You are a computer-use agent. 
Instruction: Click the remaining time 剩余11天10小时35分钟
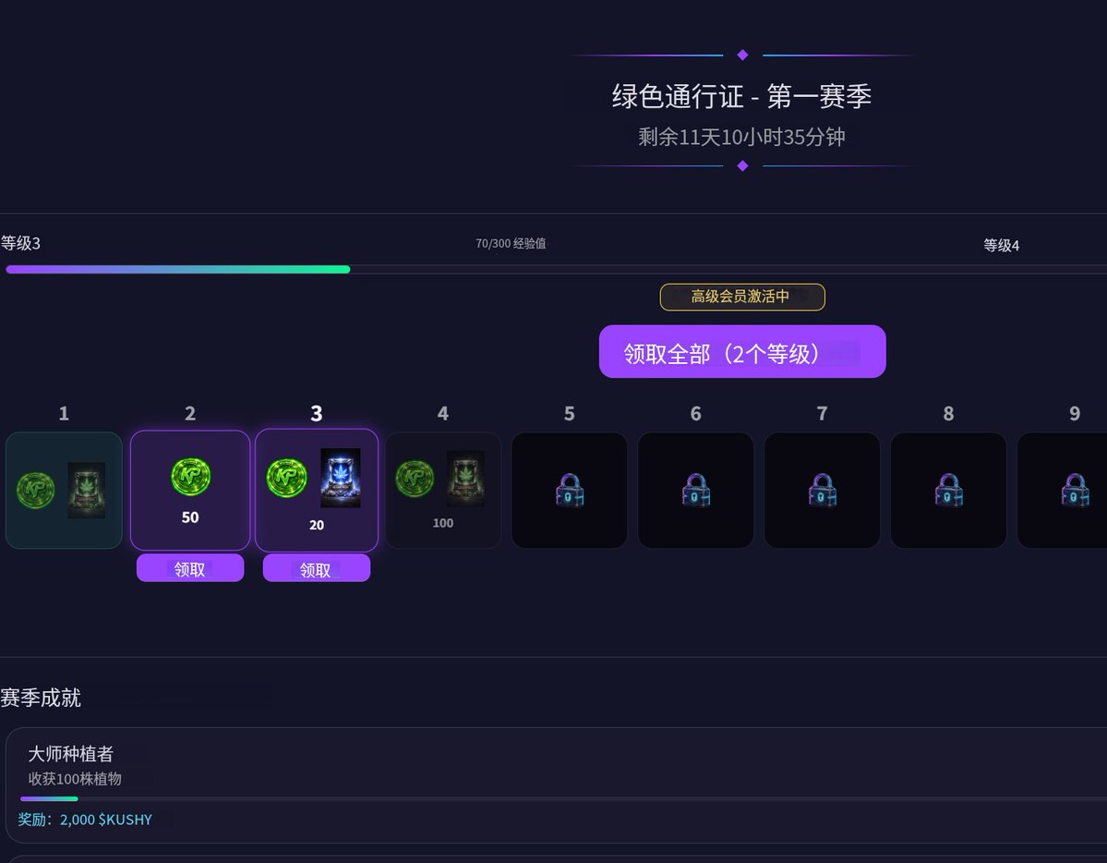click(742, 137)
